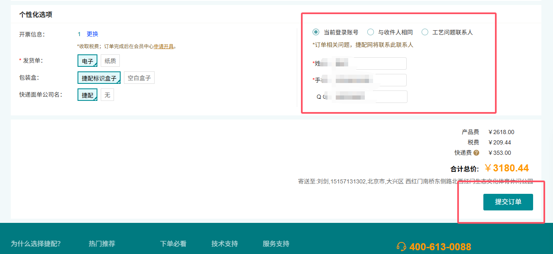Select 电子 delivery note option
This screenshot has width=553, height=254.
pyautogui.click(x=87, y=61)
